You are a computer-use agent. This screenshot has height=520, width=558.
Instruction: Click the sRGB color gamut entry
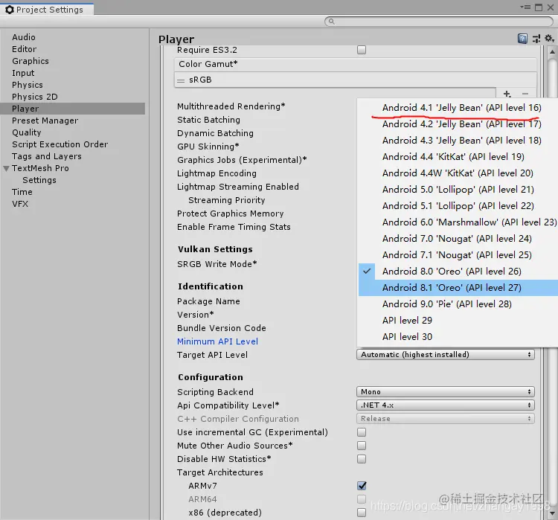tap(355, 80)
